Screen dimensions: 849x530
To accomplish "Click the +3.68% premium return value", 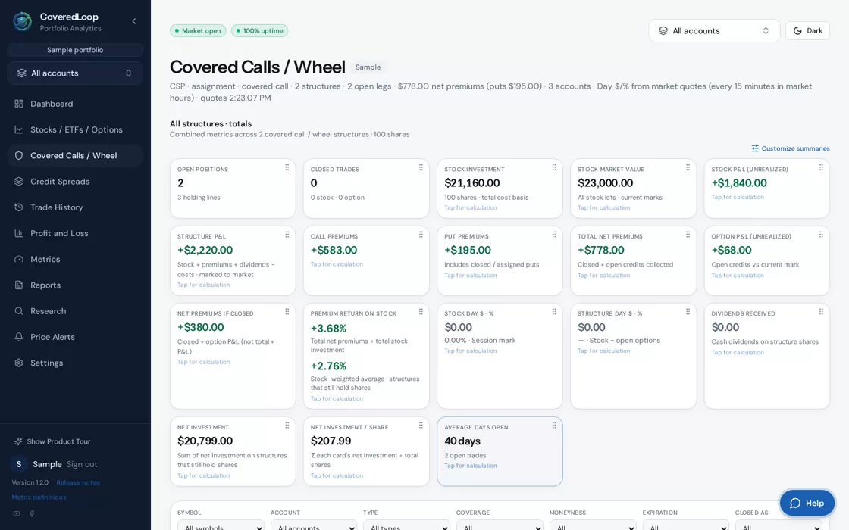I will 328,329.
